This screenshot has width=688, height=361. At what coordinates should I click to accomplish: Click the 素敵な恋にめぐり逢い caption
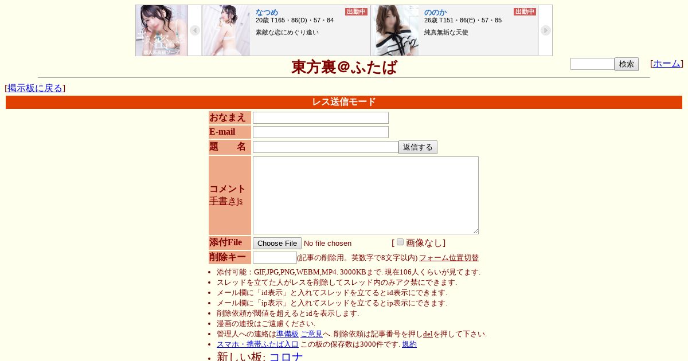tap(287, 32)
